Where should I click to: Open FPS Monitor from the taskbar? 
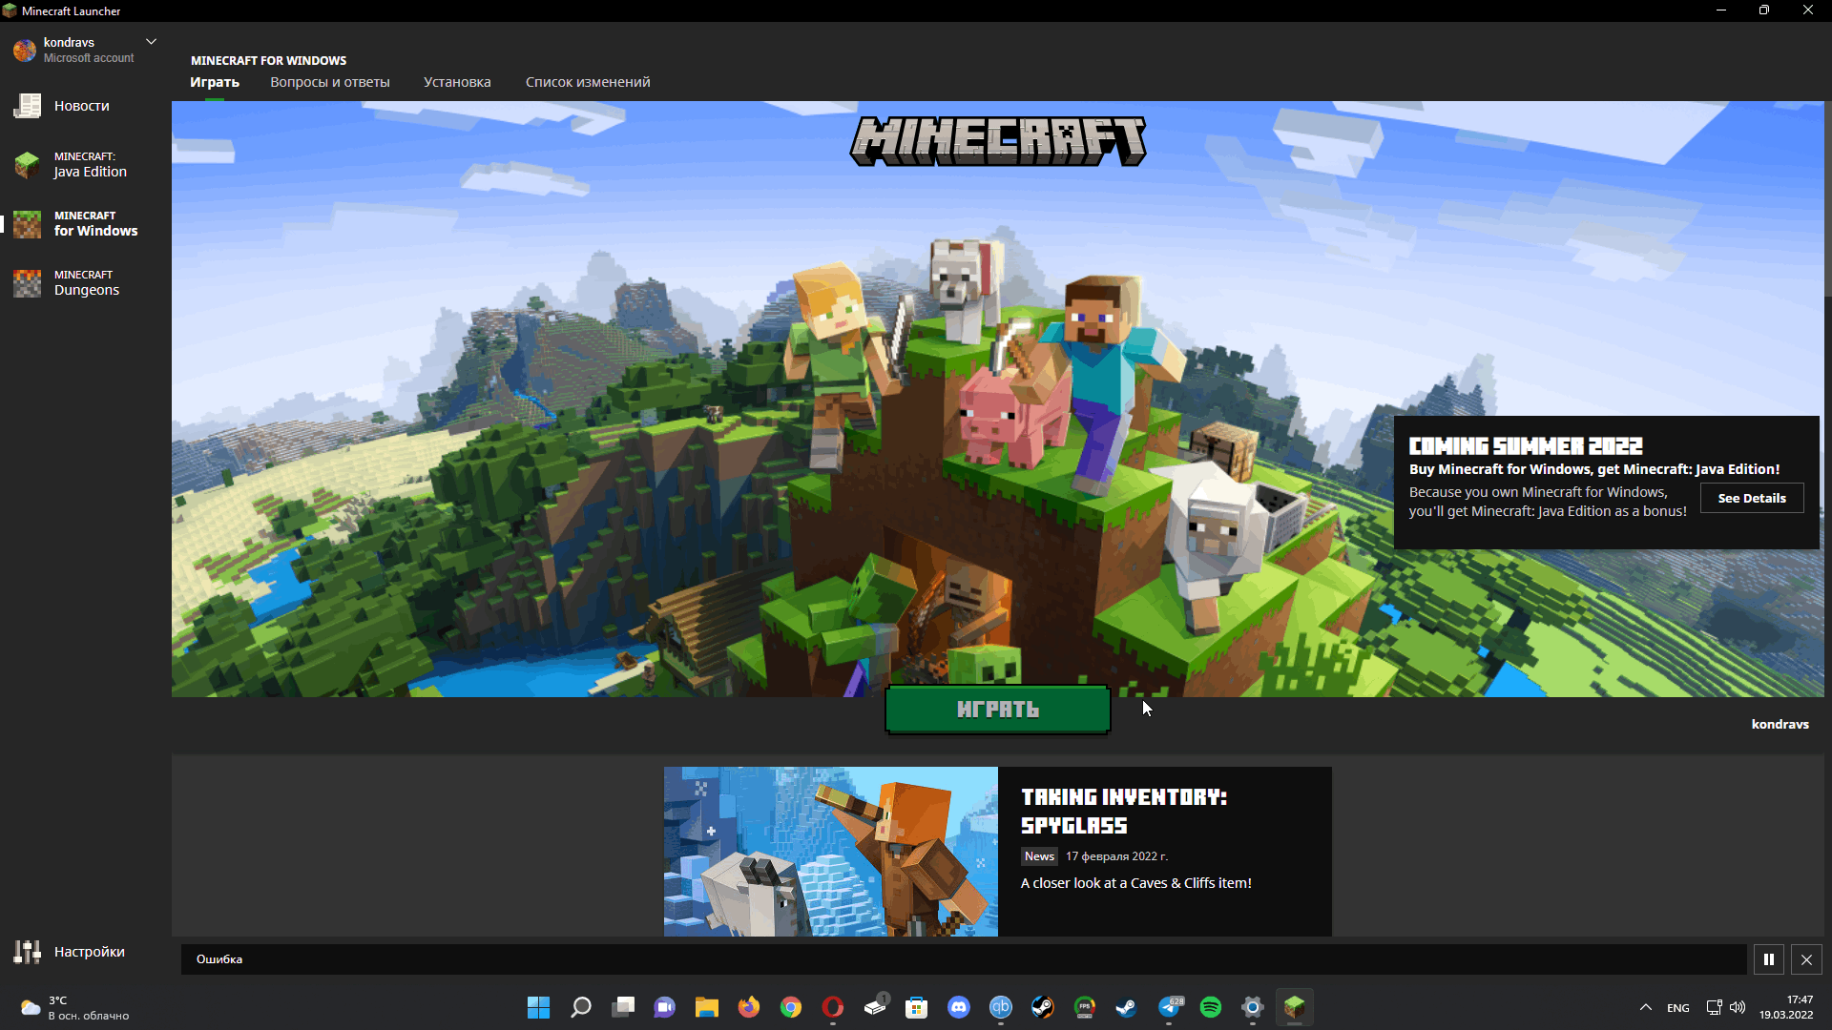click(1085, 1007)
